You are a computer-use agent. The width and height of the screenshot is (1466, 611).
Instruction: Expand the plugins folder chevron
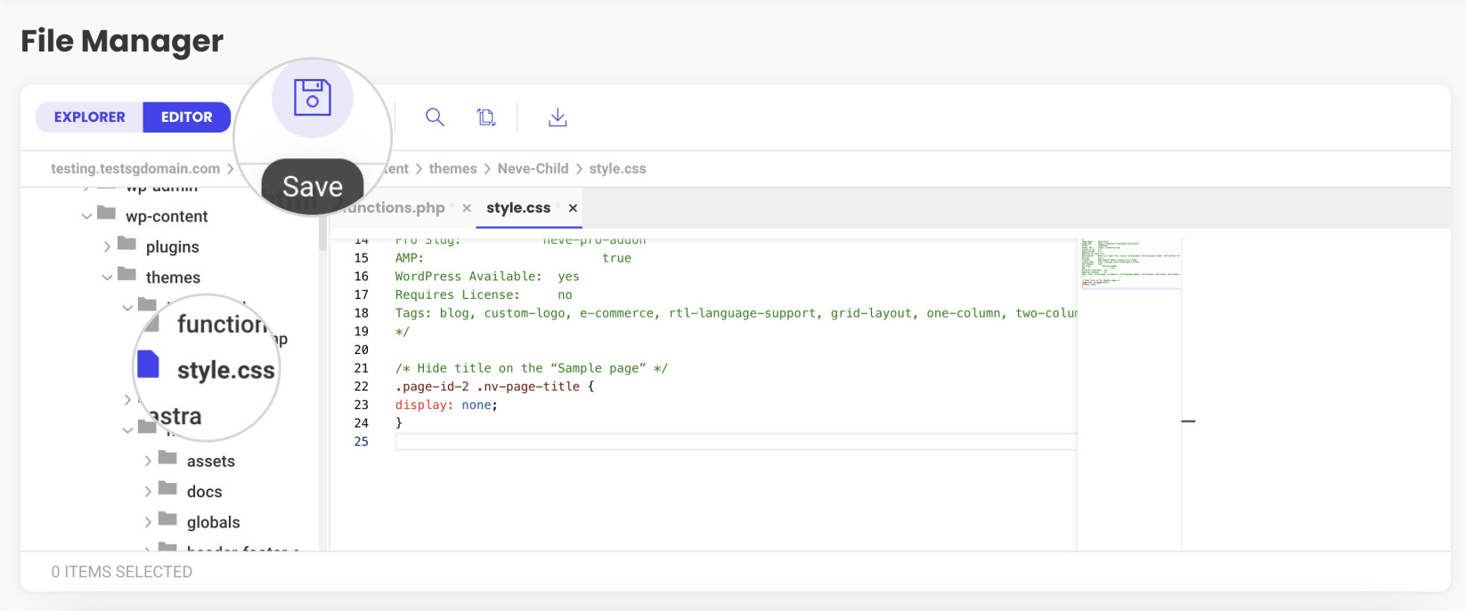click(x=107, y=246)
